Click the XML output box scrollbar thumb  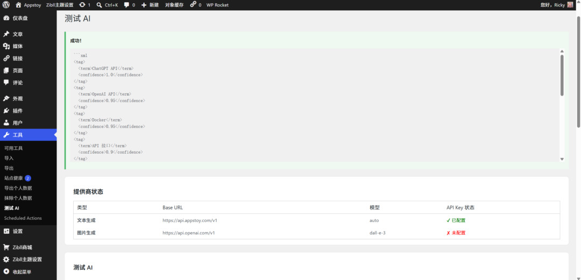[x=562, y=76]
